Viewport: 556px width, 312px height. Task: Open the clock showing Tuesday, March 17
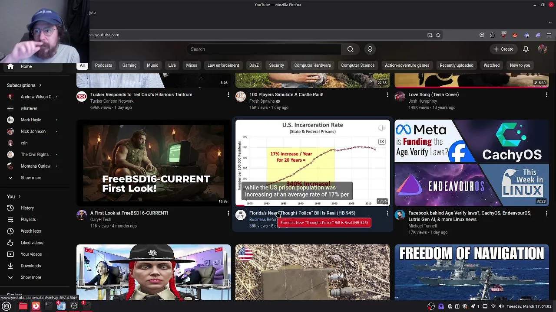pyautogui.click(x=530, y=306)
